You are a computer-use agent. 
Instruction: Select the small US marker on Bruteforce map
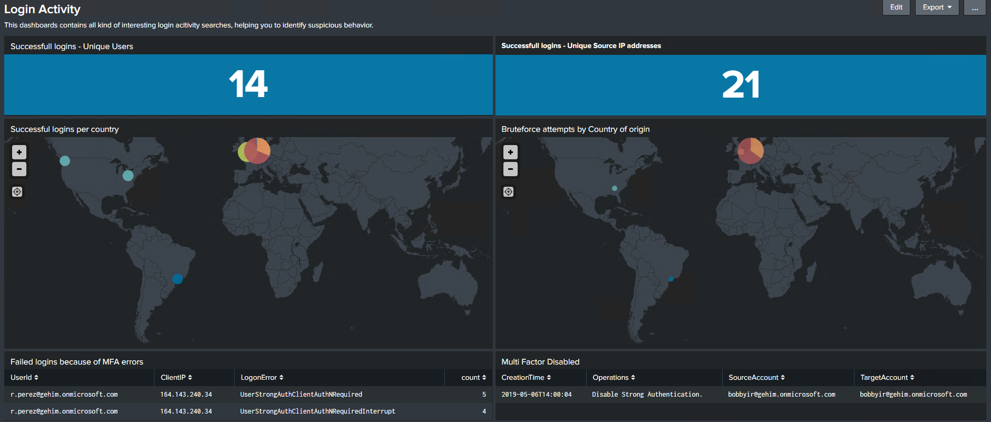pyautogui.click(x=615, y=188)
